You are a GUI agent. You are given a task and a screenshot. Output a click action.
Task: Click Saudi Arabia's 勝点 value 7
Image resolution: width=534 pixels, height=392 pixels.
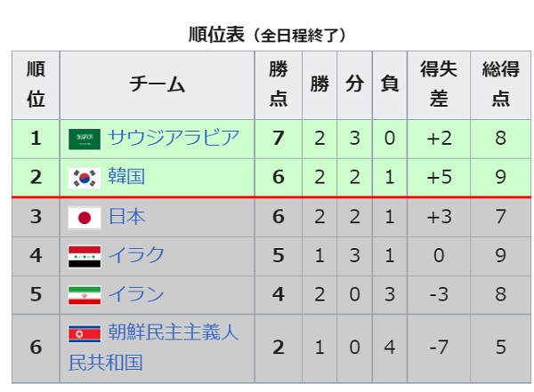pyautogui.click(x=279, y=139)
